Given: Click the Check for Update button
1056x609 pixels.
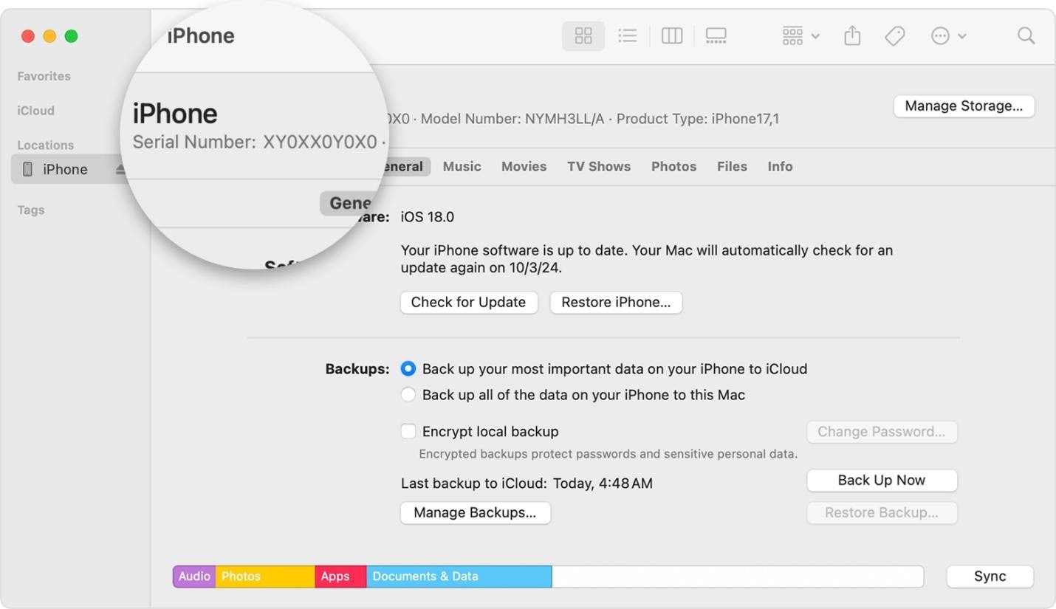Looking at the screenshot, I should [468, 303].
